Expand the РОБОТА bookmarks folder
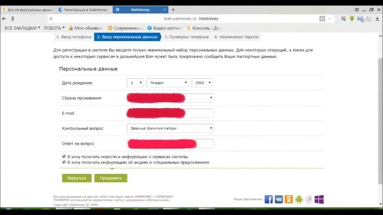383x215 pixels. [x=54, y=28]
